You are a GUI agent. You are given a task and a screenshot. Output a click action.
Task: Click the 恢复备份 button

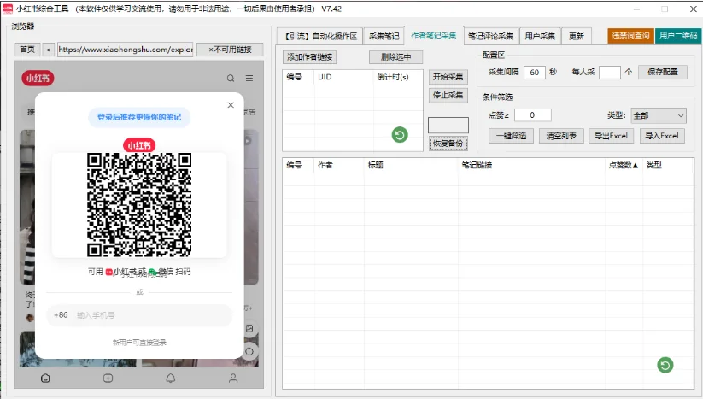tap(448, 144)
